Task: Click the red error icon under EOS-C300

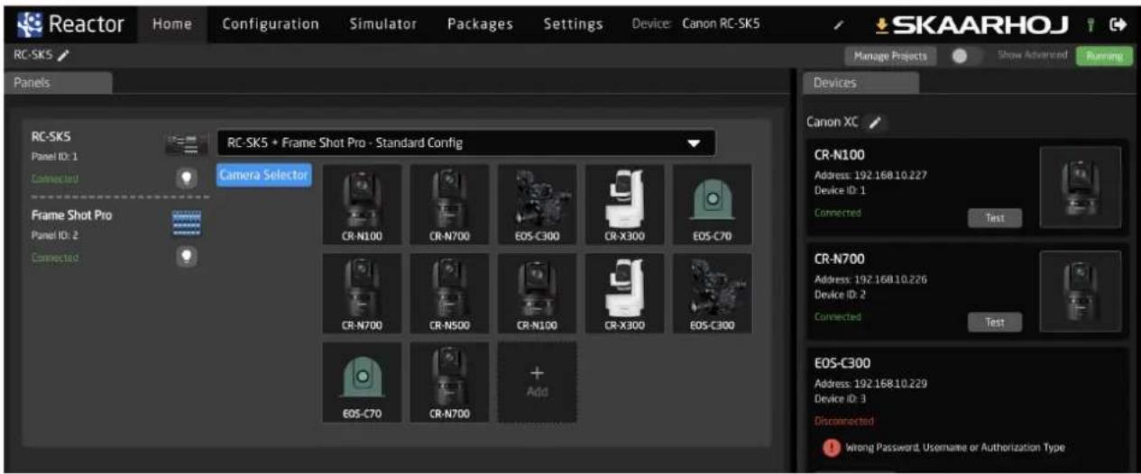Action: pyautogui.click(x=831, y=447)
